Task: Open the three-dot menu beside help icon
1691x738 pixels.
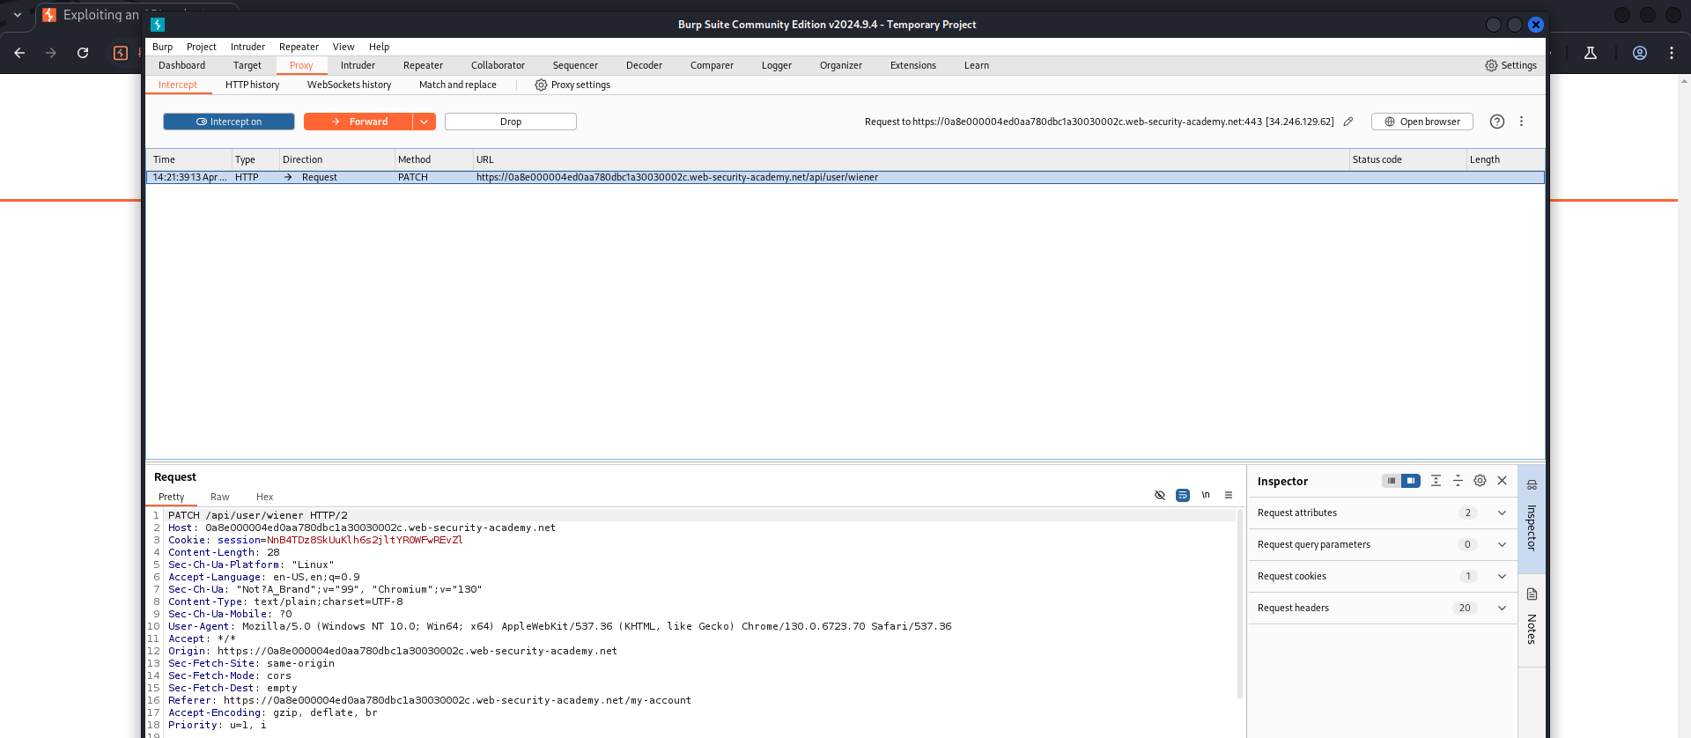Action: pos(1521,122)
